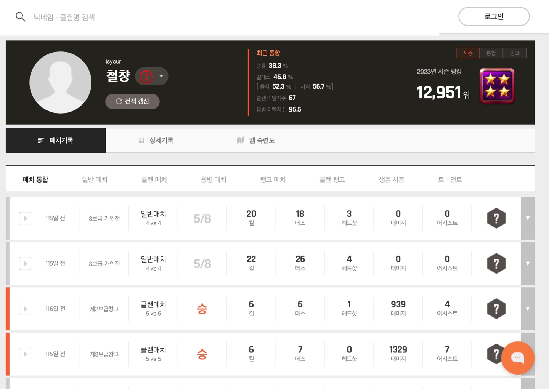This screenshot has height=389, width=549.
Task: Click question mark badge in 22-kill row
Action: pos(496,264)
